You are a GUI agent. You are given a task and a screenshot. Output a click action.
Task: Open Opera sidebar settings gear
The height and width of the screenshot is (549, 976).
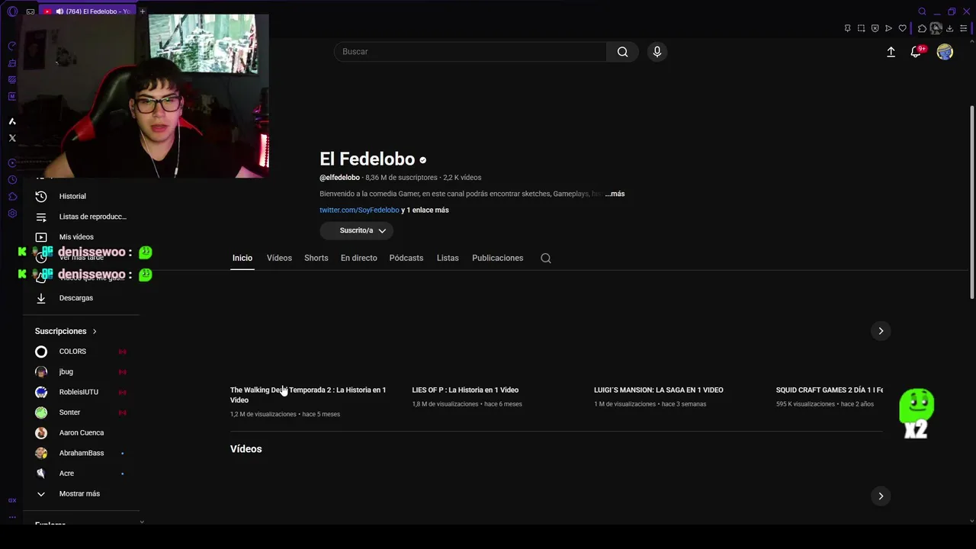point(12,213)
